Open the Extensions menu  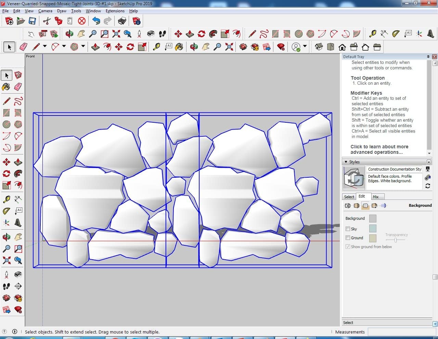[x=115, y=11]
